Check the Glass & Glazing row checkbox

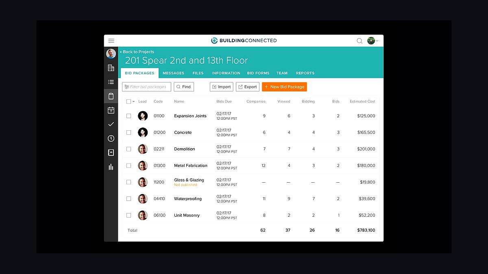click(129, 182)
